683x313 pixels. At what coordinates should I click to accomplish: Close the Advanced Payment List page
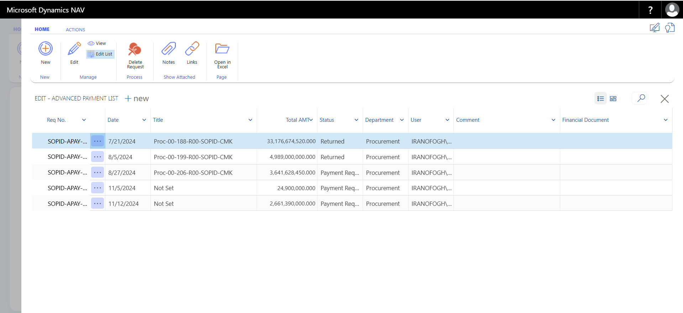tap(664, 99)
